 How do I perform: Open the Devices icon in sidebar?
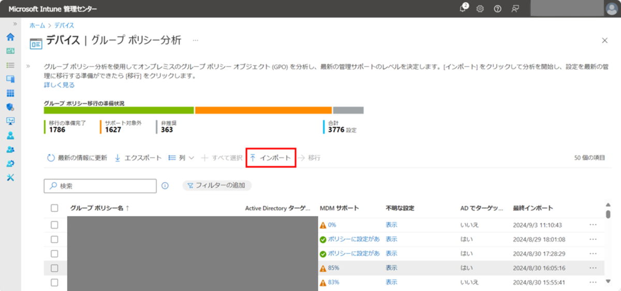coord(10,79)
